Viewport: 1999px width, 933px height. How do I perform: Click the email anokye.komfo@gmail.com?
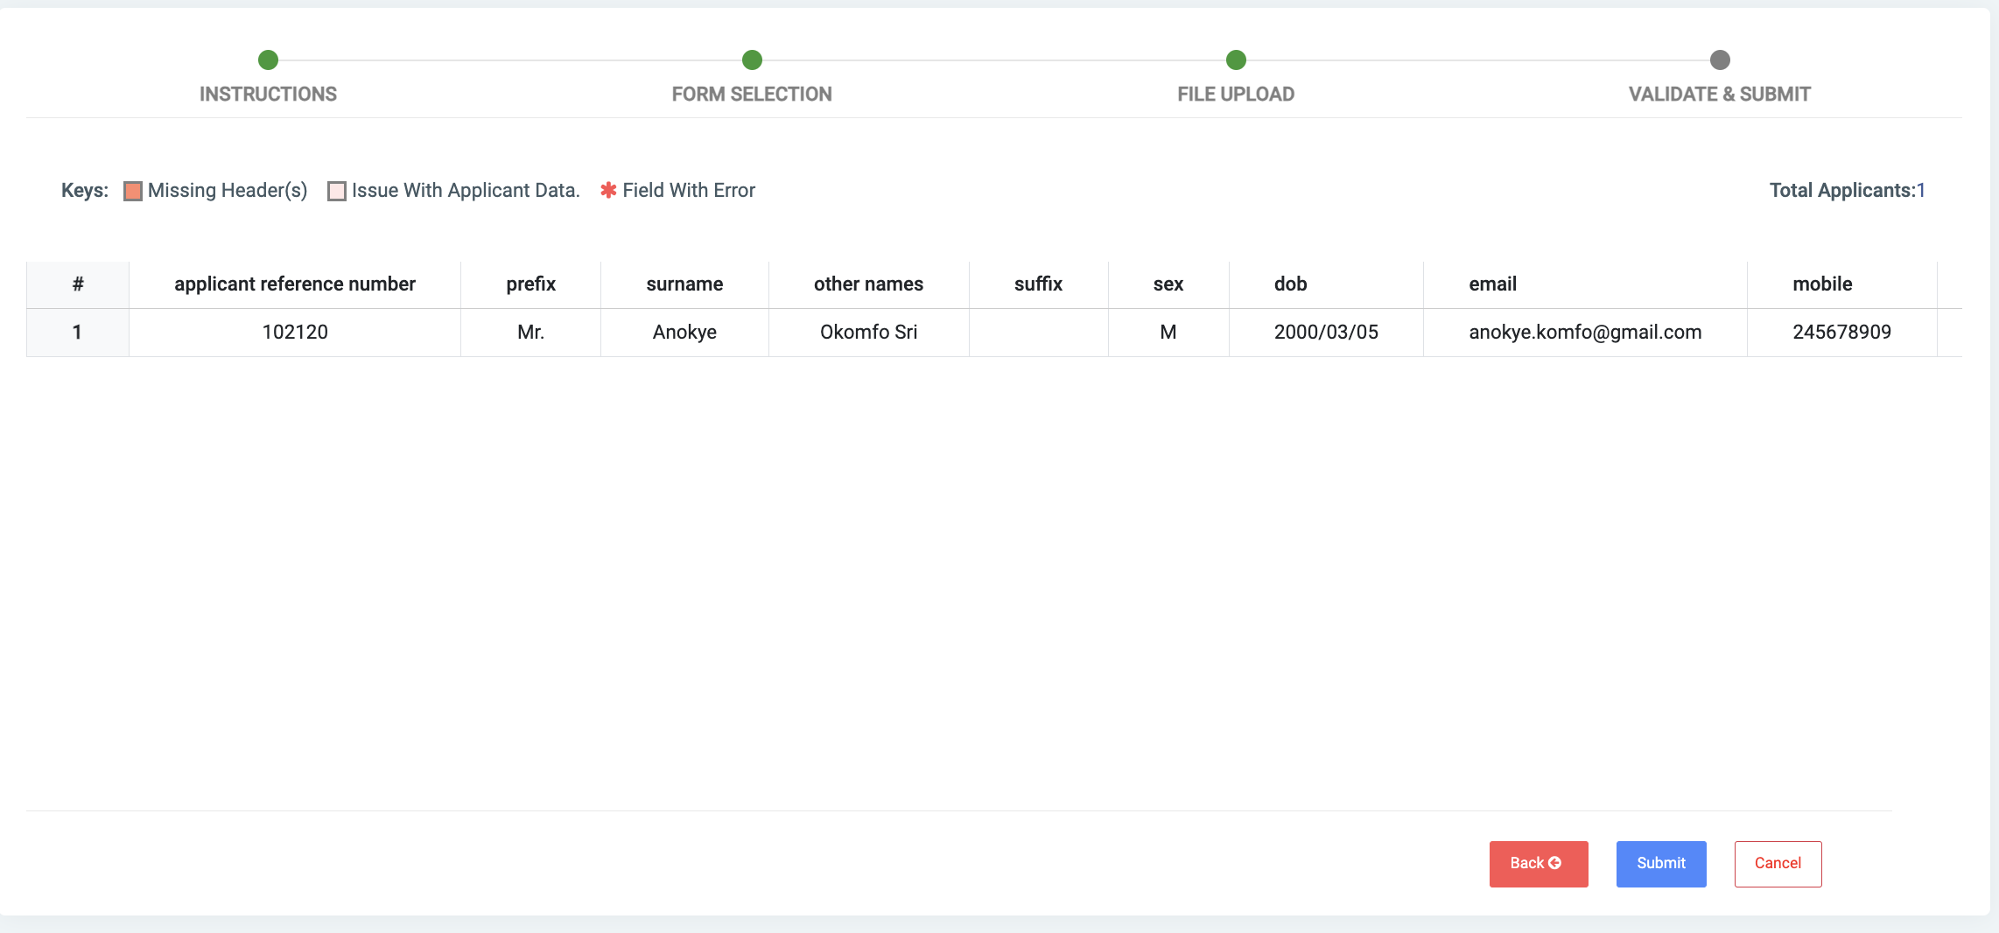tap(1585, 333)
